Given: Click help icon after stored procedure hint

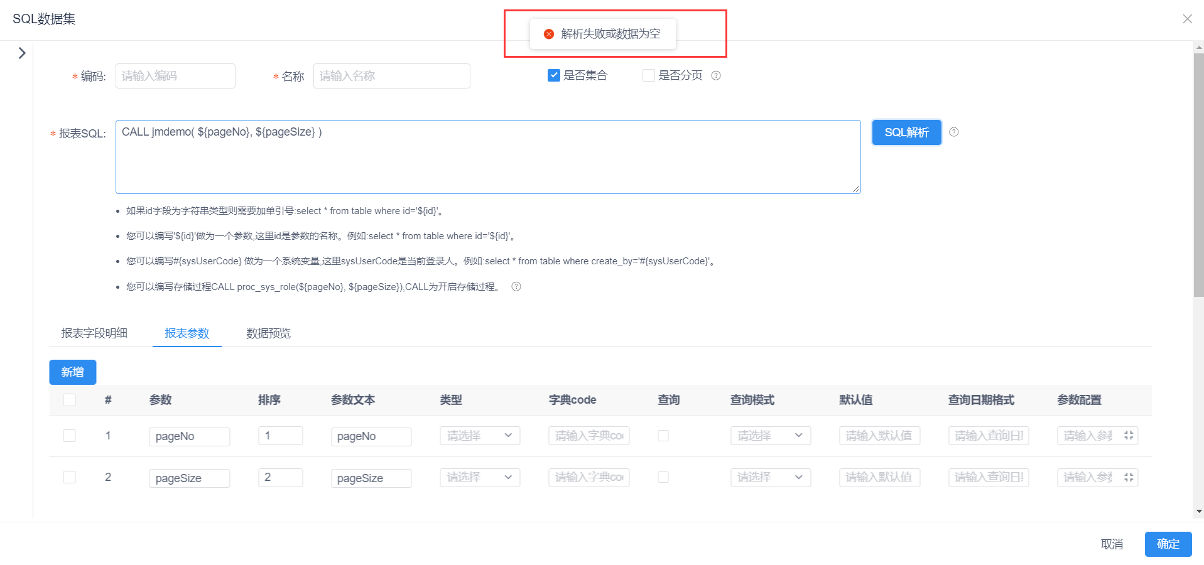Looking at the screenshot, I should (516, 286).
